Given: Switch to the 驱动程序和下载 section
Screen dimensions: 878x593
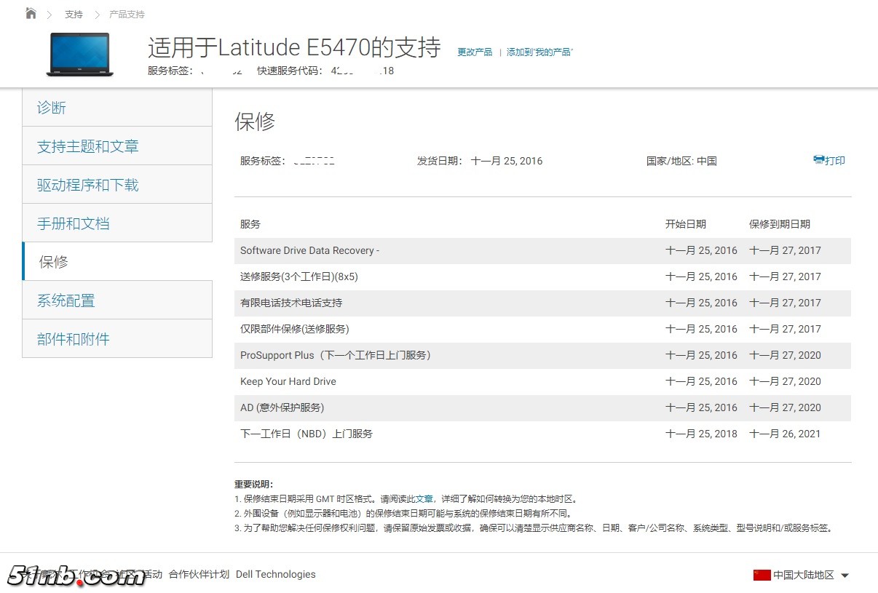Looking at the screenshot, I should point(87,185).
